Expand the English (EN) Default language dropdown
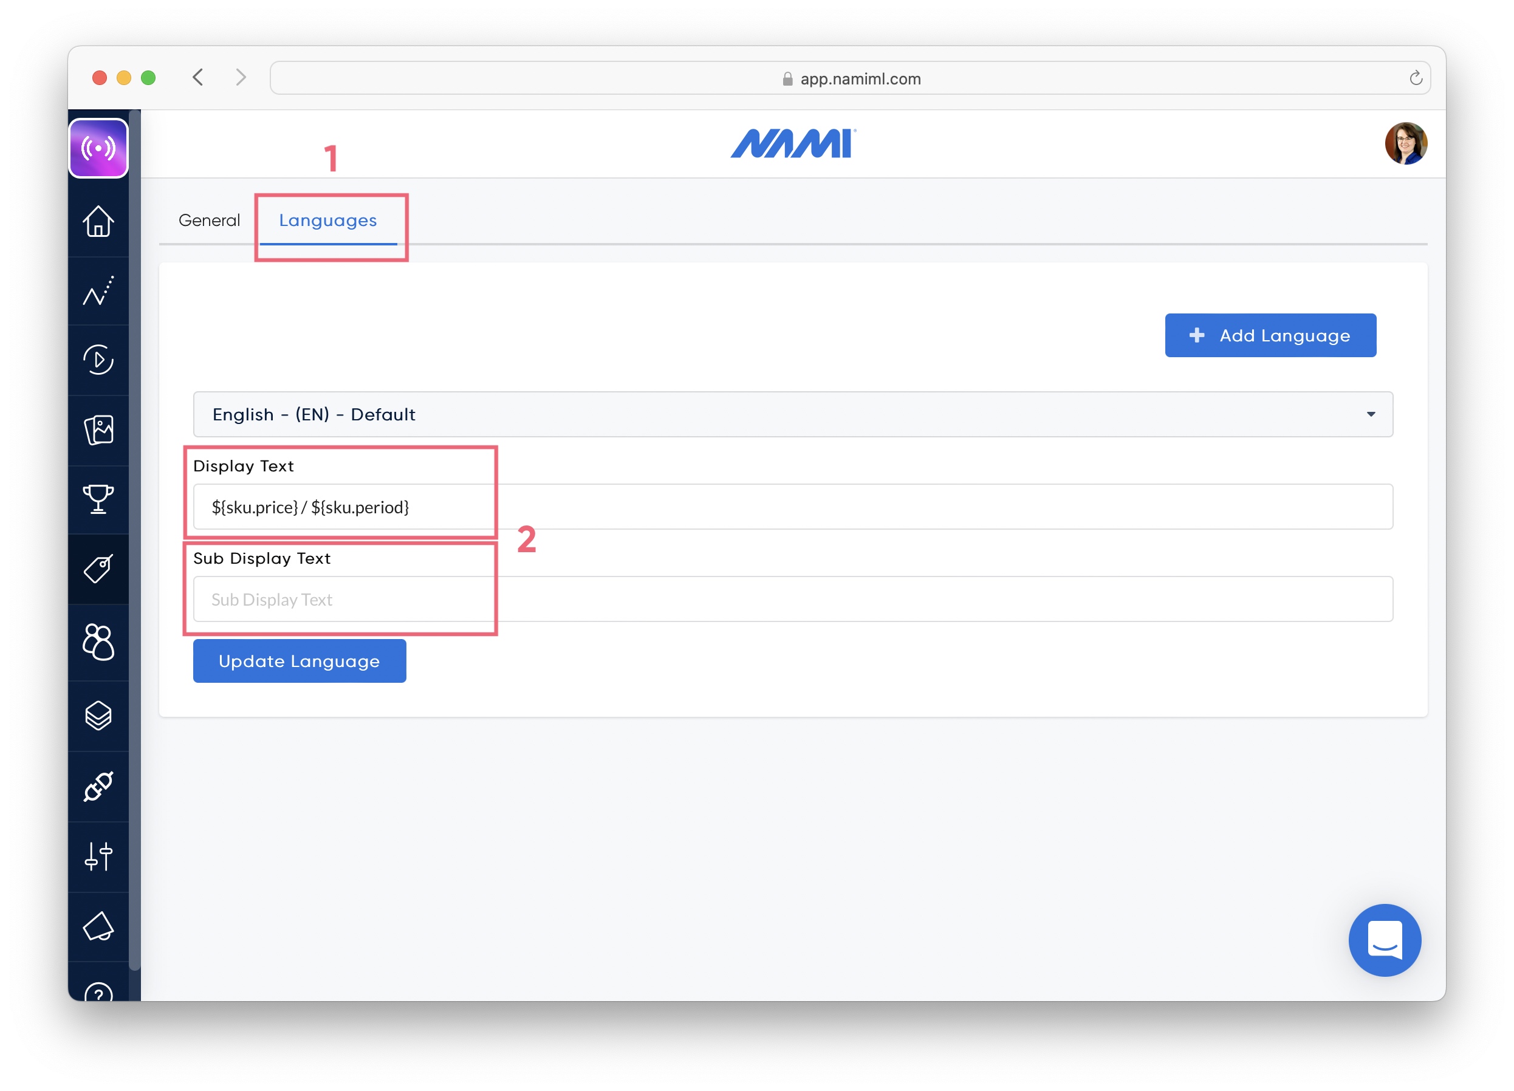Screen dimensions: 1514x1091 792,414
